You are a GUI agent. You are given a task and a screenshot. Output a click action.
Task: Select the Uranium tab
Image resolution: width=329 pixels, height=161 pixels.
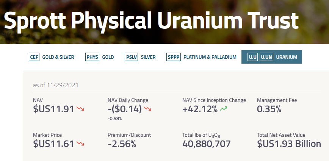[x=287, y=57]
